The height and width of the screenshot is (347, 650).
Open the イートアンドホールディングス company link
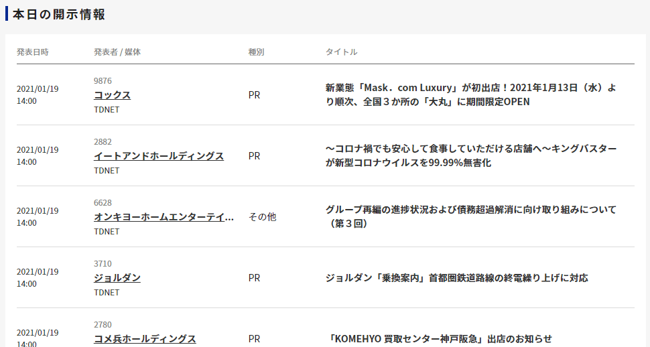click(x=158, y=156)
